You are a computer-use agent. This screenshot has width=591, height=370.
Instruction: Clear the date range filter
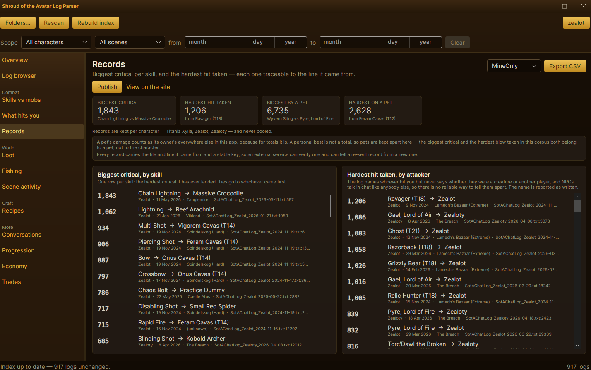(457, 43)
